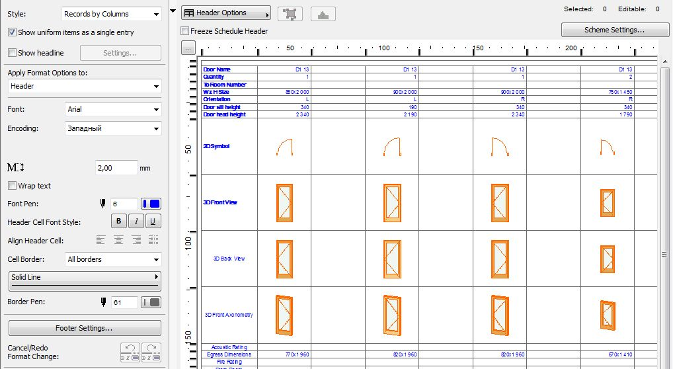Center-align the header cell text

(x=118, y=241)
